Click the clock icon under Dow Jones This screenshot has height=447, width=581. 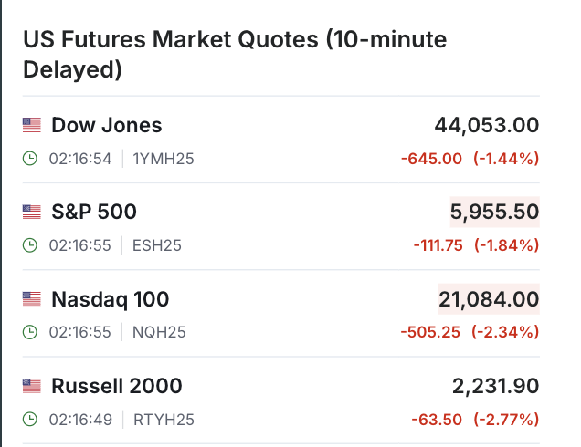coord(30,159)
